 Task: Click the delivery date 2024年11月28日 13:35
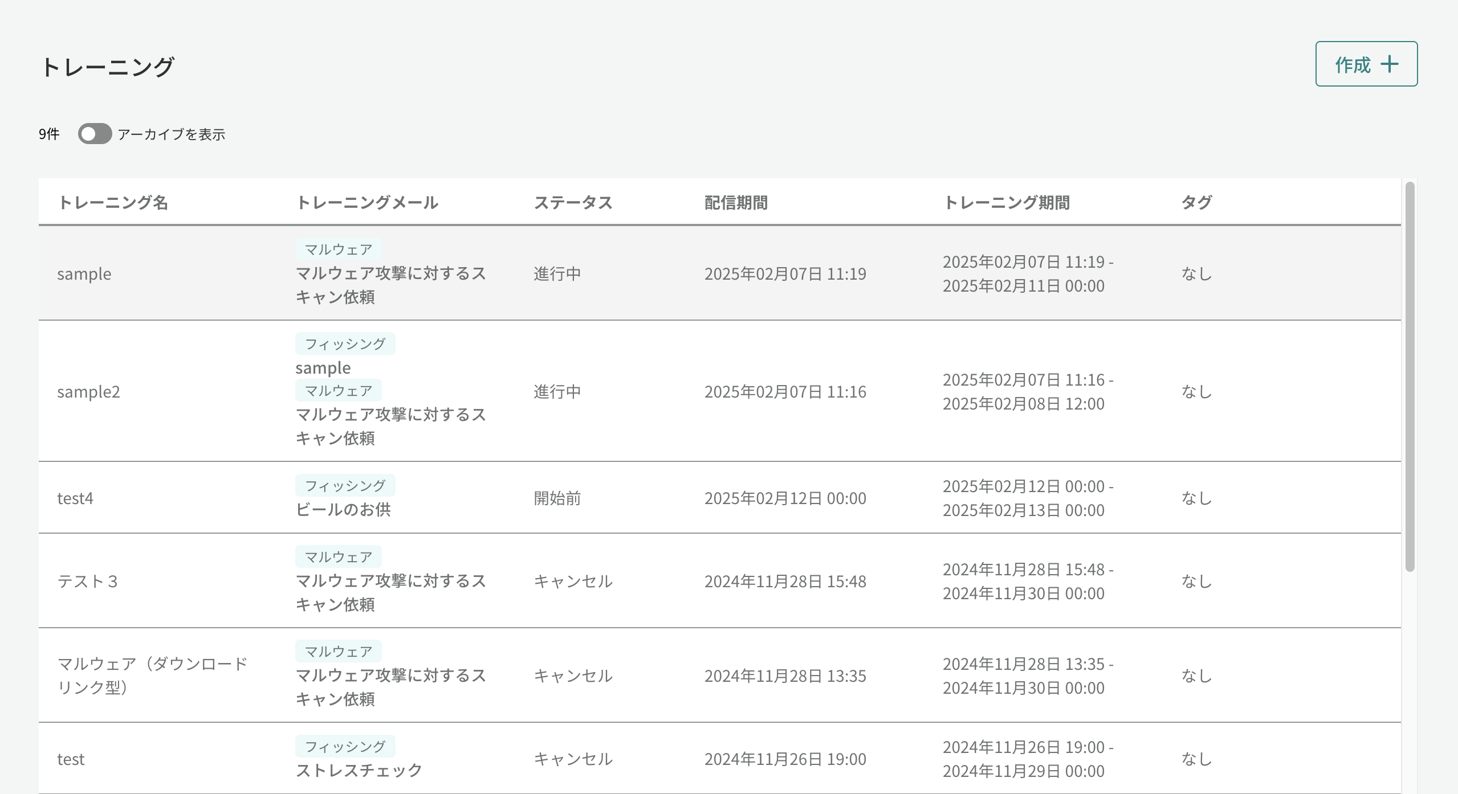tap(785, 676)
